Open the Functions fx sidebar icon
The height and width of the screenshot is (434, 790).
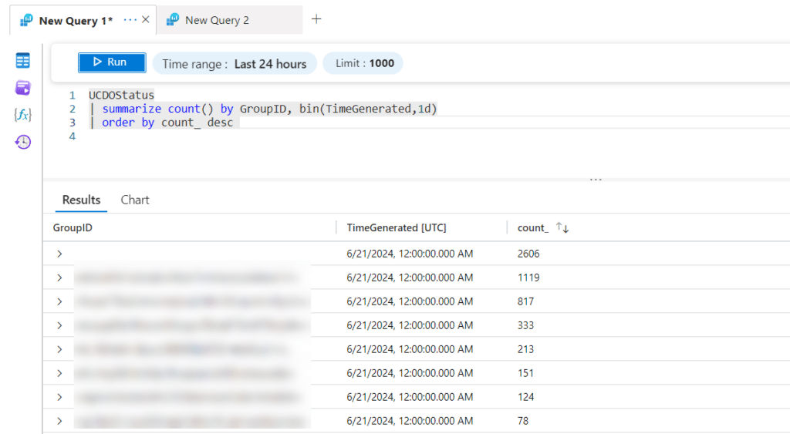[22, 115]
